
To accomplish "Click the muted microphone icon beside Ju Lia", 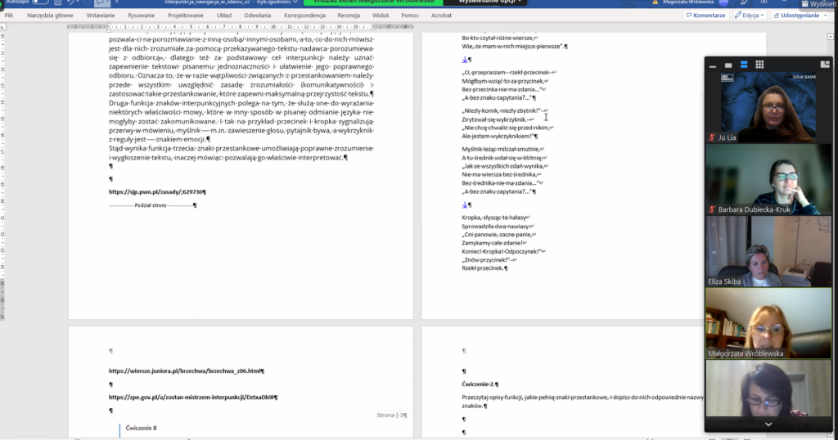I will tap(712, 137).
